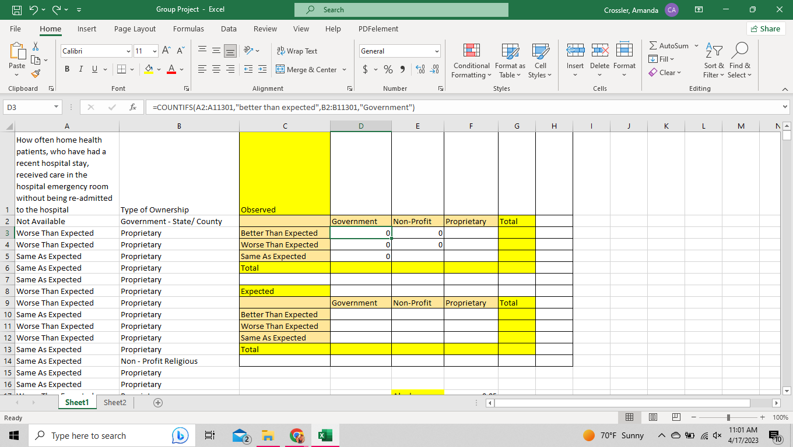Apply comma style number format

402,69
